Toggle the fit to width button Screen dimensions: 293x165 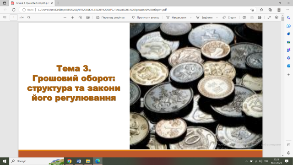tap(88, 17)
